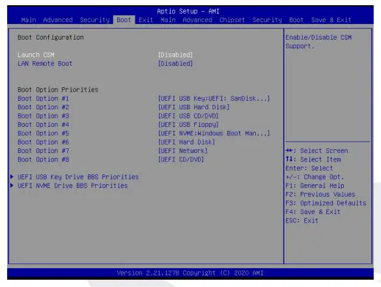Go to the Save & Exit tab
381x287 pixels.
pos(331,20)
